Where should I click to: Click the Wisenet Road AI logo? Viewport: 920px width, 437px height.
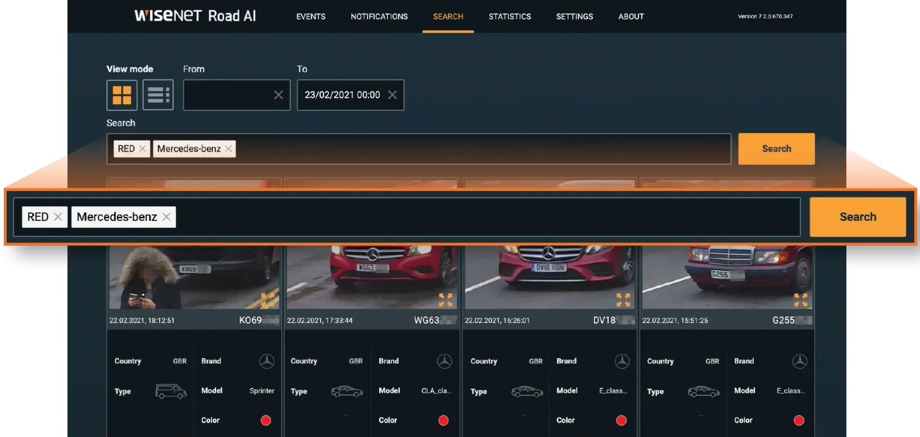pos(195,16)
